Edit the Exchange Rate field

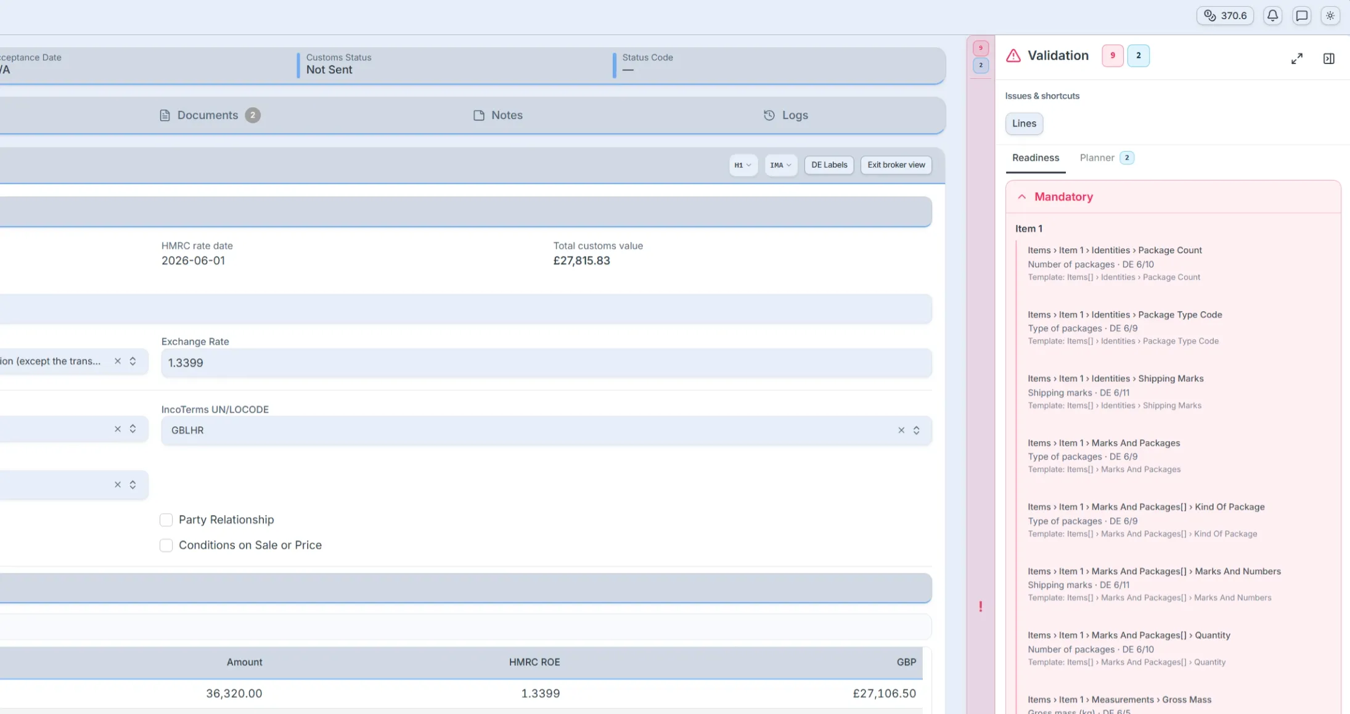click(x=546, y=363)
